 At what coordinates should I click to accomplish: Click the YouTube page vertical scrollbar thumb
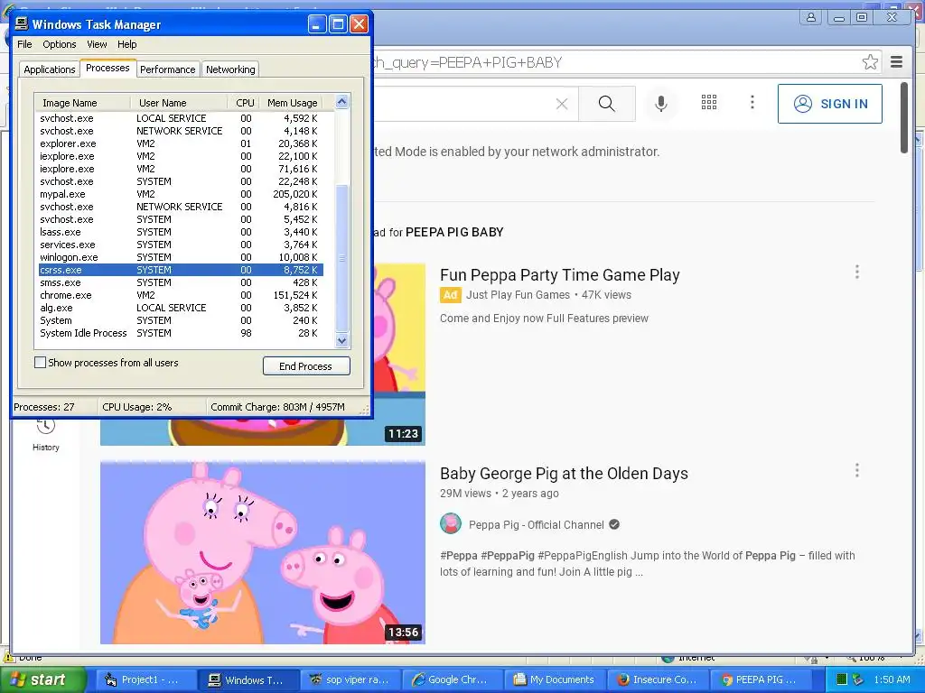tap(903, 117)
